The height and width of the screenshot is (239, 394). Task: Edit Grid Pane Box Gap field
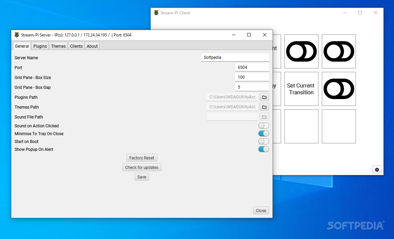click(252, 87)
